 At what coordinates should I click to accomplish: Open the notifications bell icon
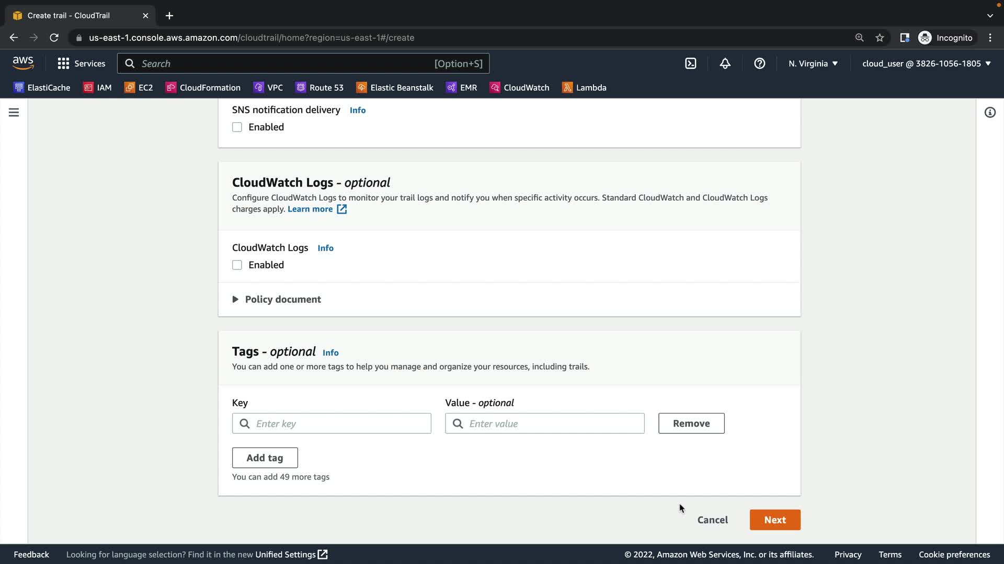725,64
